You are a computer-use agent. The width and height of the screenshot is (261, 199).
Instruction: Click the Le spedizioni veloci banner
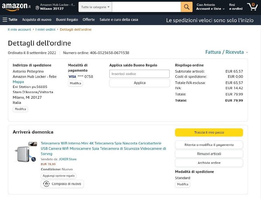[210, 20]
